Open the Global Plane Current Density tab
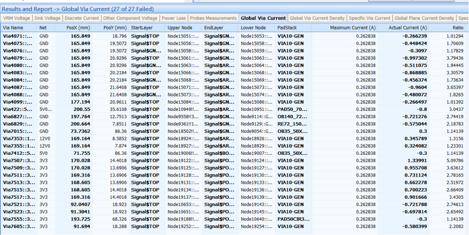This screenshot has width=469, height=235. click(424, 18)
